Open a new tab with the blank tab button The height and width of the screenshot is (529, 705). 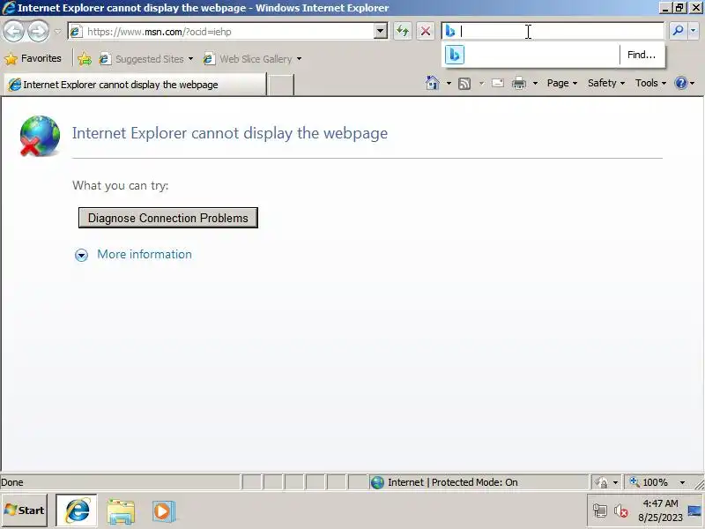(280, 85)
